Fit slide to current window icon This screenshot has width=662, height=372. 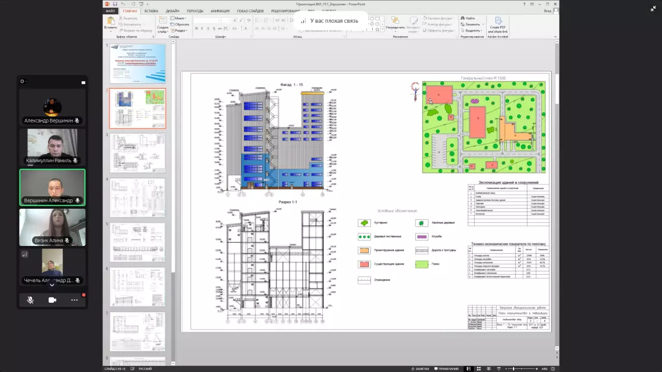tap(554, 369)
